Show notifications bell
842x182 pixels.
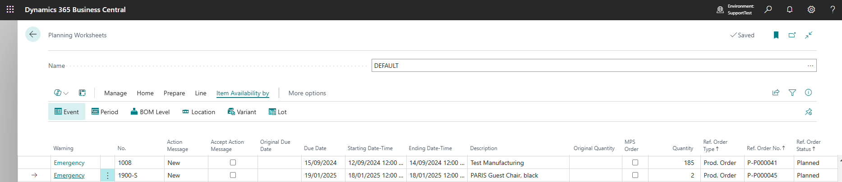(790, 9)
